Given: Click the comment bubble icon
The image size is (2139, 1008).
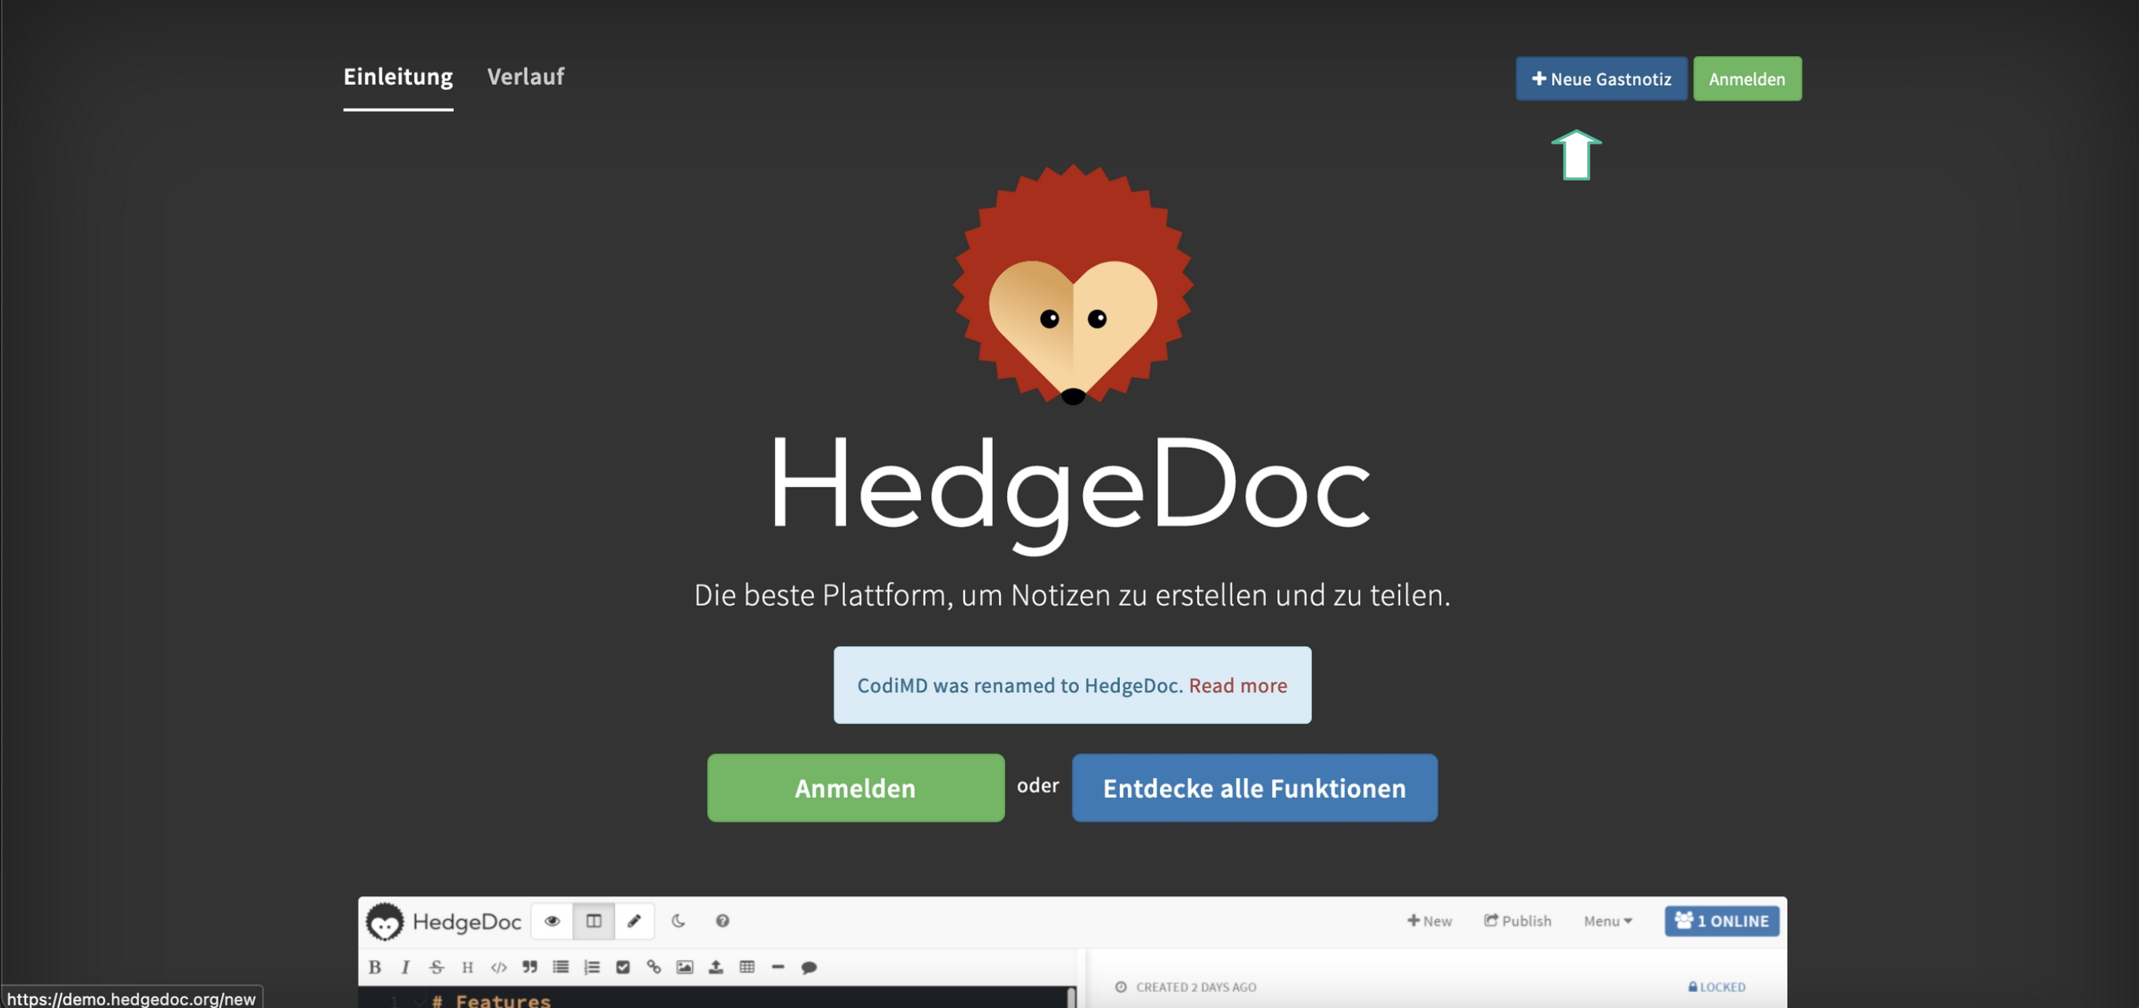Looking at the screenshot, I should coord(809,967).
